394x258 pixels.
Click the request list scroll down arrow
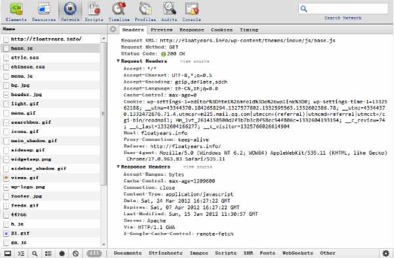click(103, 244)
